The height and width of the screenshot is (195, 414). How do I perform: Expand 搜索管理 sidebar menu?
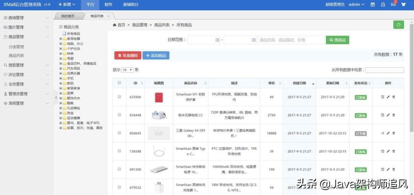(26, 65)
